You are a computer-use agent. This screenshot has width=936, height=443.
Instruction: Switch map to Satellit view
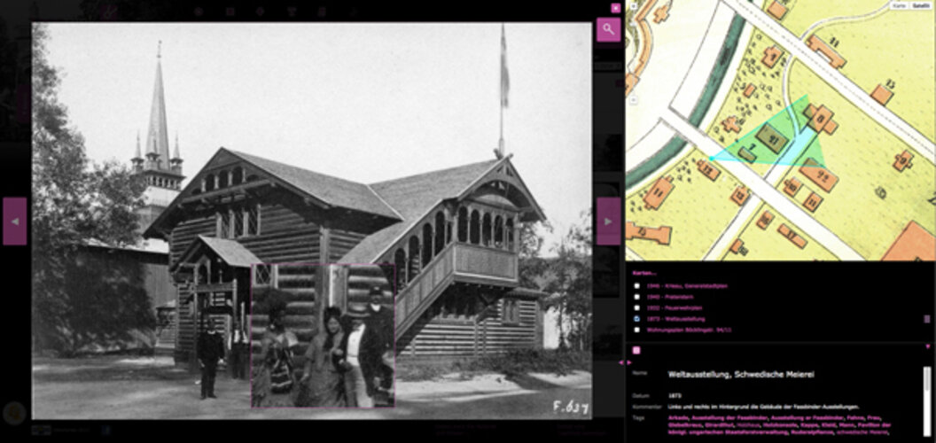coord(920,5)
